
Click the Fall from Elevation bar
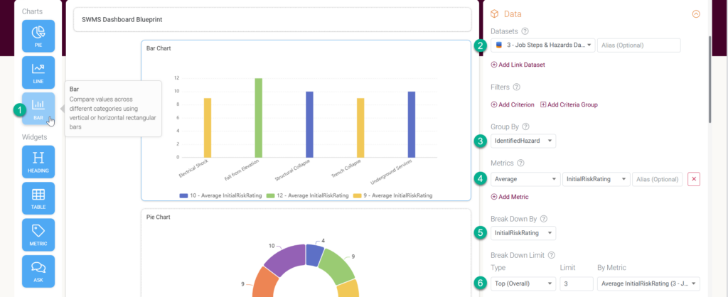click(259, 118)
